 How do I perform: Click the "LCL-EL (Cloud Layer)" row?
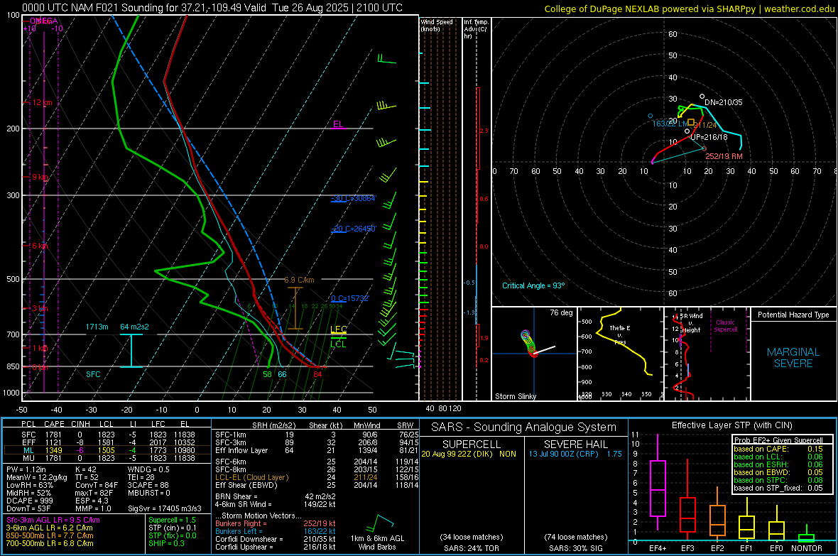[317, 477]
